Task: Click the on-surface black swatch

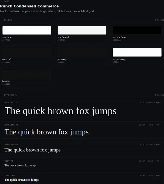Action: point(137,30)
